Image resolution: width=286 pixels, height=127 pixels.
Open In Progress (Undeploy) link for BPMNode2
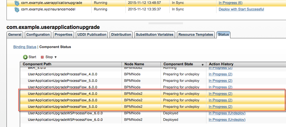[227, 120]
